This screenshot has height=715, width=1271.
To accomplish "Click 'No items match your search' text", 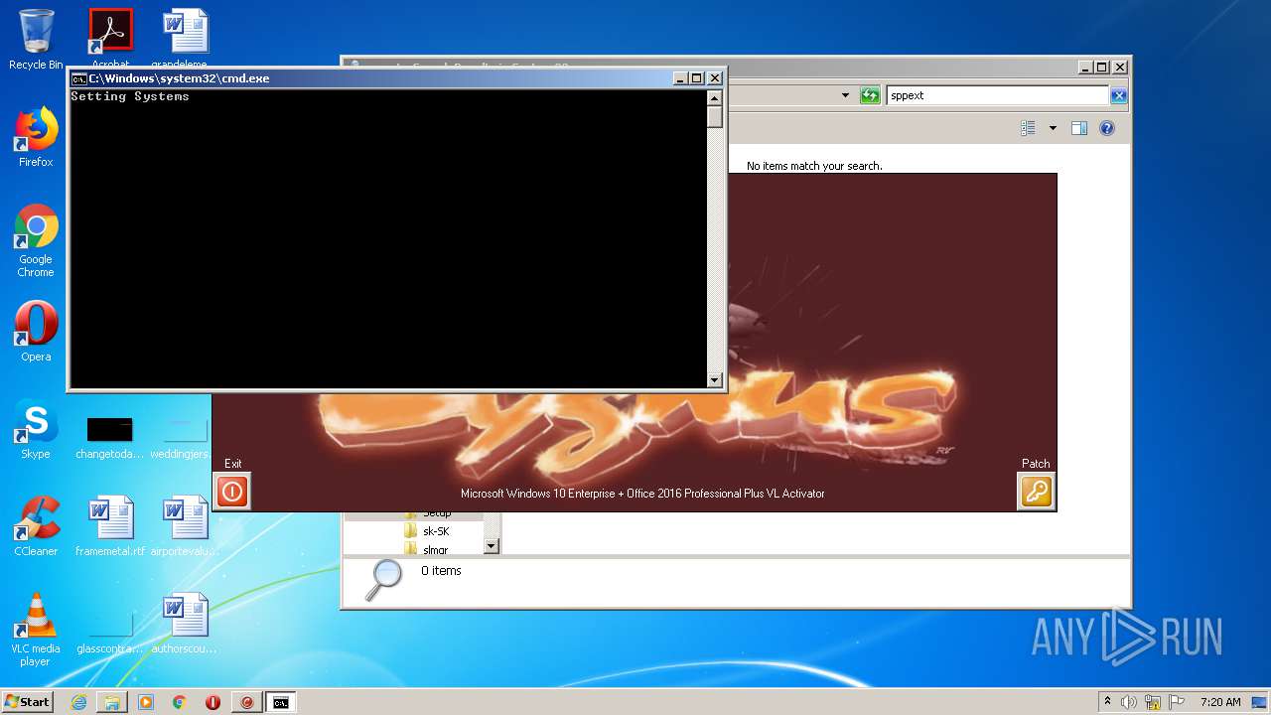I will (814, 166).
